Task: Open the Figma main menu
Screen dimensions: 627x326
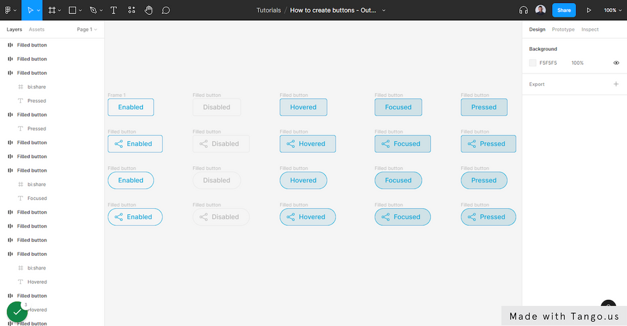Action: coord(10,10)
